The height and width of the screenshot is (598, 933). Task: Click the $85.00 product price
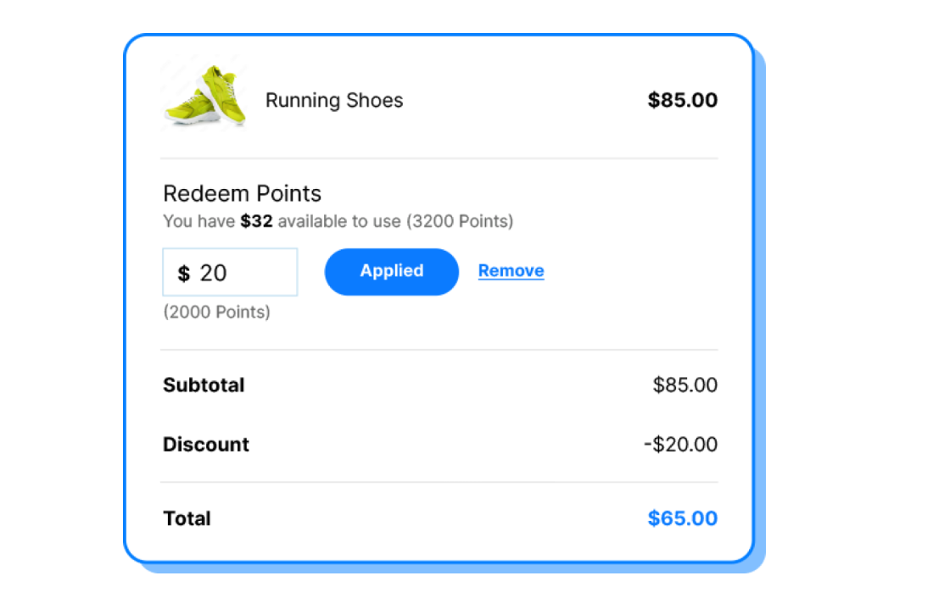[683, 100]
